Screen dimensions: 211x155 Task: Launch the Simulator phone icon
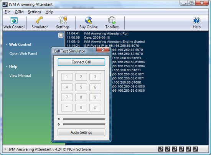tap(40, 20)
